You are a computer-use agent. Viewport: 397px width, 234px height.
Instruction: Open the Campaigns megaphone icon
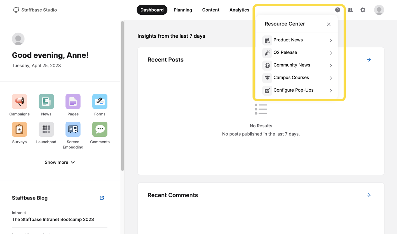click(x=19, y=102)
